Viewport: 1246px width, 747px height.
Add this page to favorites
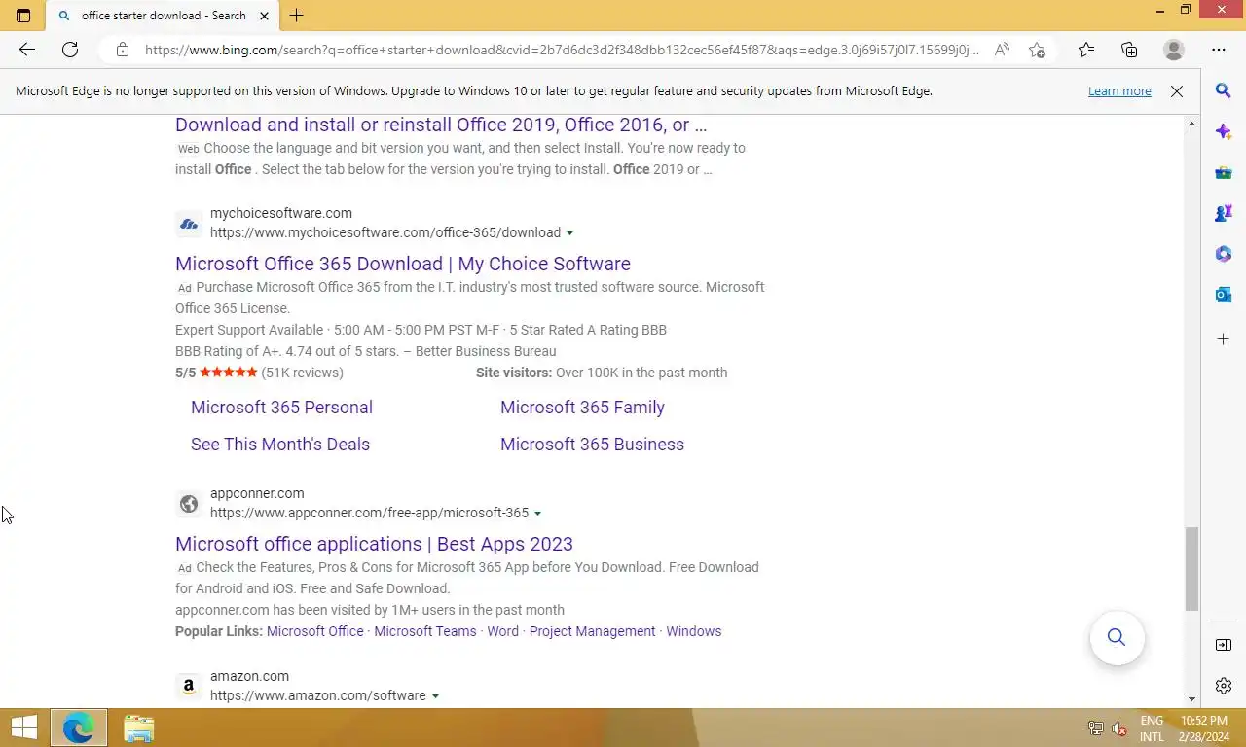[x=1038, y=50]
